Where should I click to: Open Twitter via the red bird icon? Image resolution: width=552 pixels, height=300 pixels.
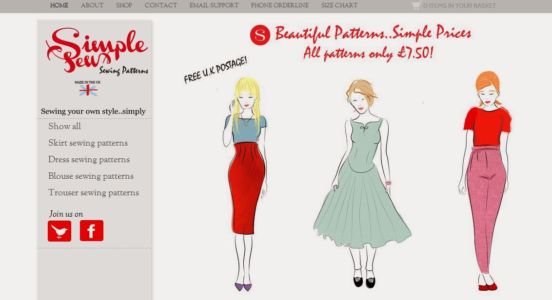tap(59, 231)
